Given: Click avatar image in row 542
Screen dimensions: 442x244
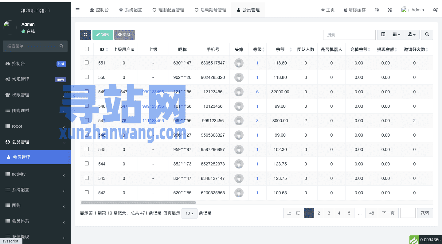Looking at the screenshot, I should [x=239, y=193].
